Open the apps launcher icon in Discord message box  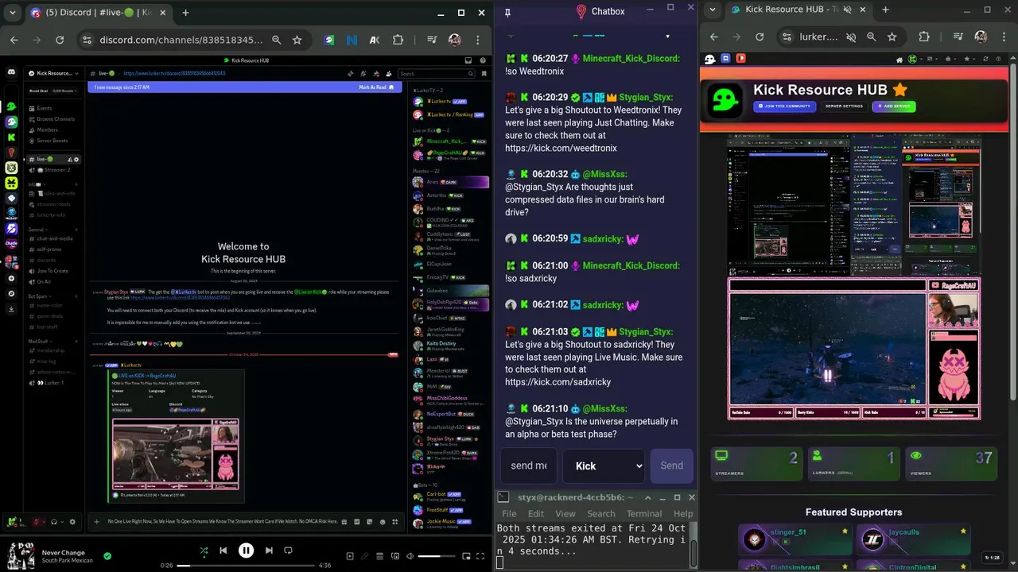[x=394, y=522]
